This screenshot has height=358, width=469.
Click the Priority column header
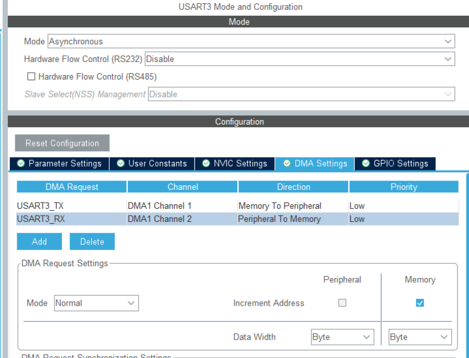[403, 187]
